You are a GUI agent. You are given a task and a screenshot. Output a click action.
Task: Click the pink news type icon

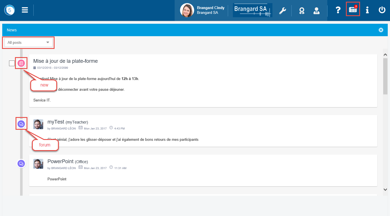click(x=21, y=63)
